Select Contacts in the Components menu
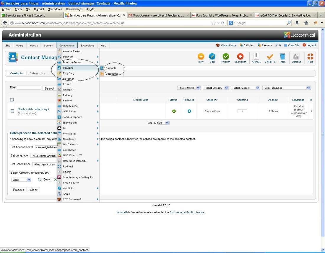The height and width of the screenshot is (253, 325). pyautogui.click(x=78, y=68)
